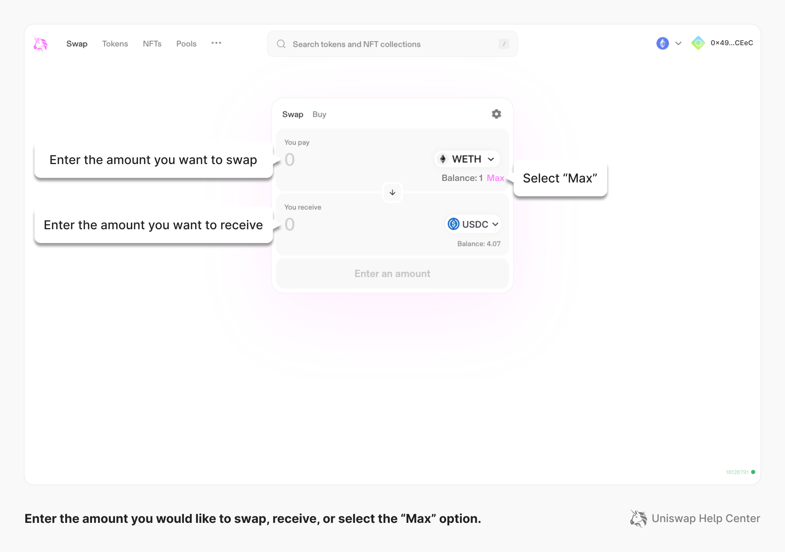Open the Tokens page
This screenshot has height=552, width=785.
tap(115, 44)
